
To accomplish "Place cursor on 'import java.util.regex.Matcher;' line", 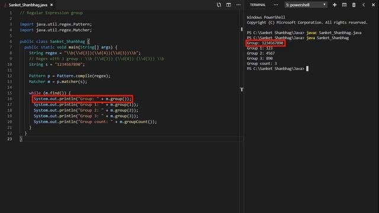I will 56,30.
